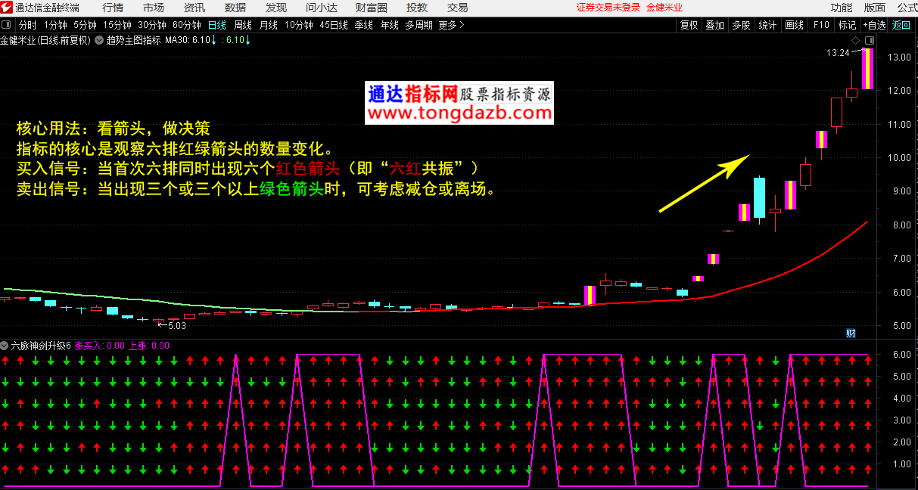Open the 统计 statistics button
This screenshot has height=490, width=918.
[x=767, y=25]
